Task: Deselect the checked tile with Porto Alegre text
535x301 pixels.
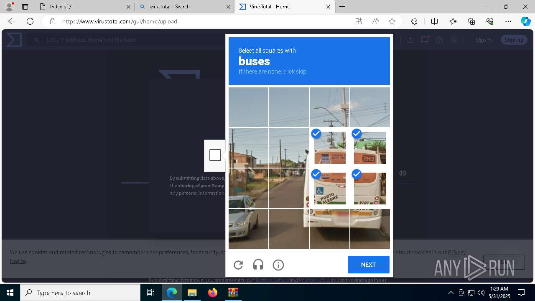Action: (x=329, y=188)
